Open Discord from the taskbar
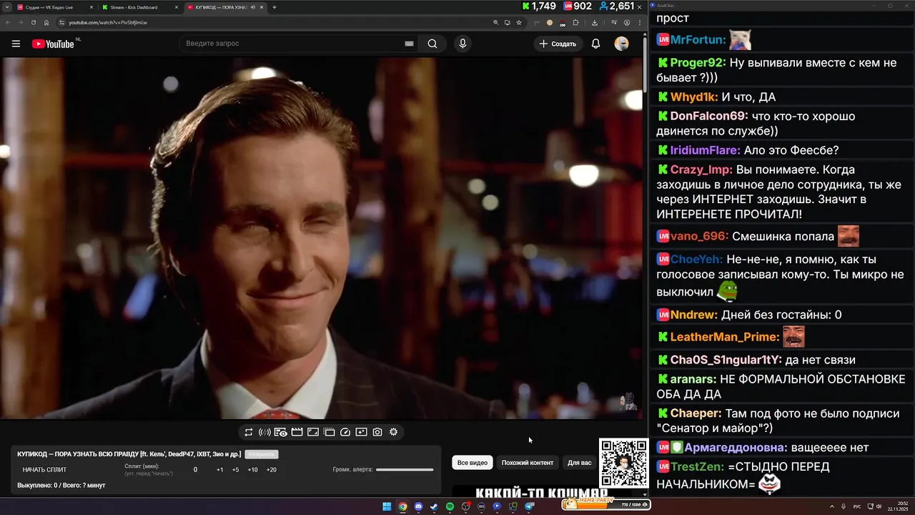Viewport: 915px width, 515px height. coord(418,506)
